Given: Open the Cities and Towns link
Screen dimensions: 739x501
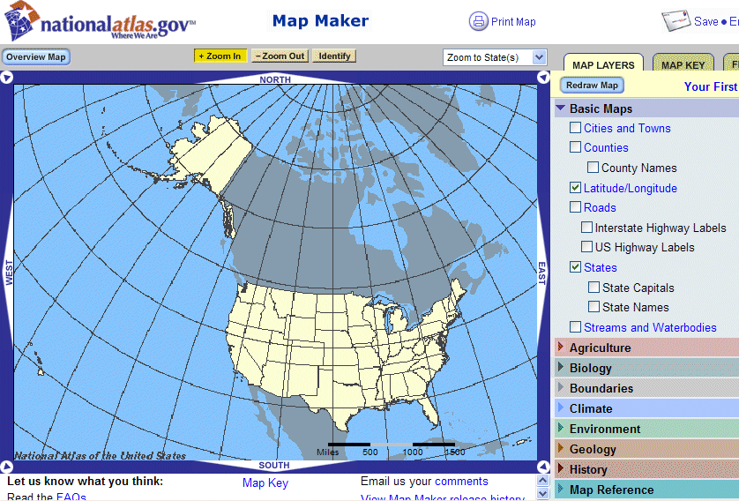Looking at the screenshot, I should (x=627, y=128).
